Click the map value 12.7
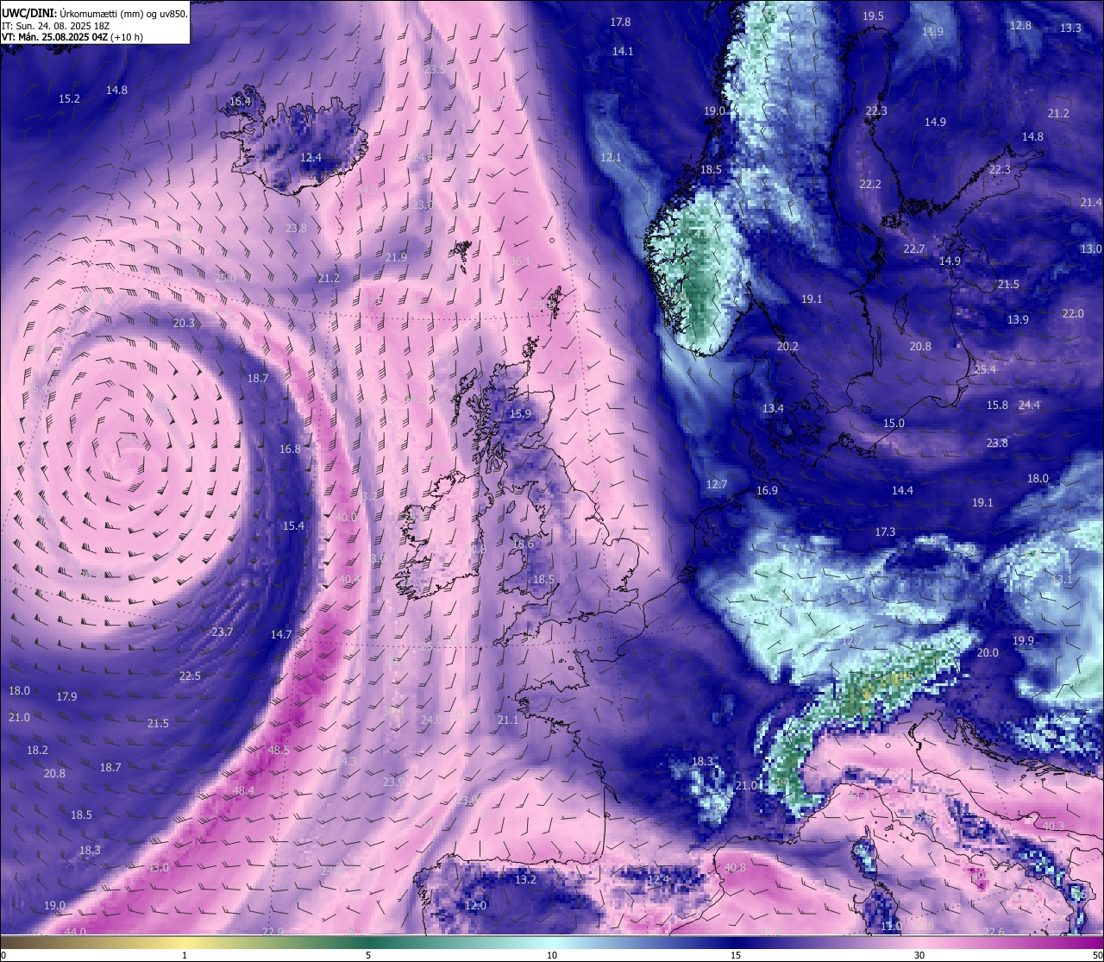 click(x=717, y=485)
